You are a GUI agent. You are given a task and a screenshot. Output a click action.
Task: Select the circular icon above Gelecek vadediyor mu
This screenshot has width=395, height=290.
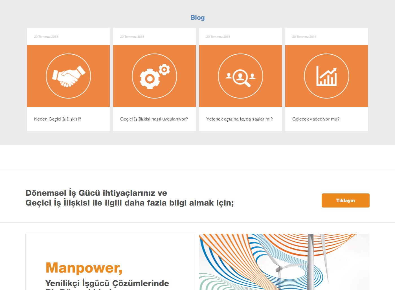click(x=326, y=76)
